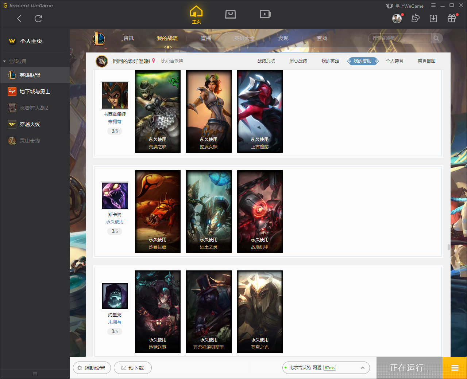This screenshot has height=379, width=467.
Task: Click the 3/6 skin count badge
Action: point(115,131)
